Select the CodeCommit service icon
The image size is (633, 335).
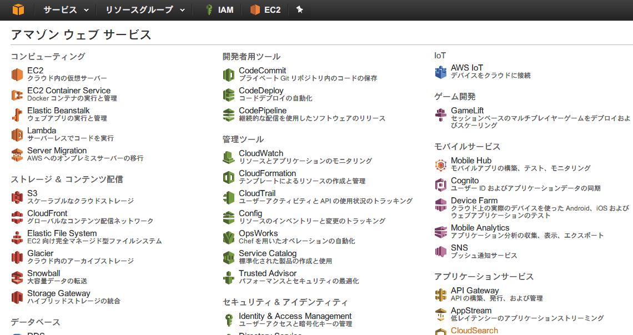228,73
